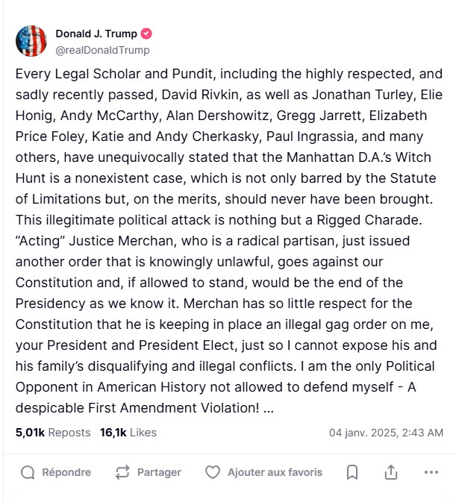Click the share upload arrow icon

390,472
